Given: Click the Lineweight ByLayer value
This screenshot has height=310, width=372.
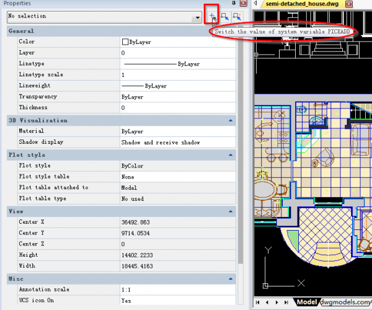Looking at the screenshot, I should point(178,86).
